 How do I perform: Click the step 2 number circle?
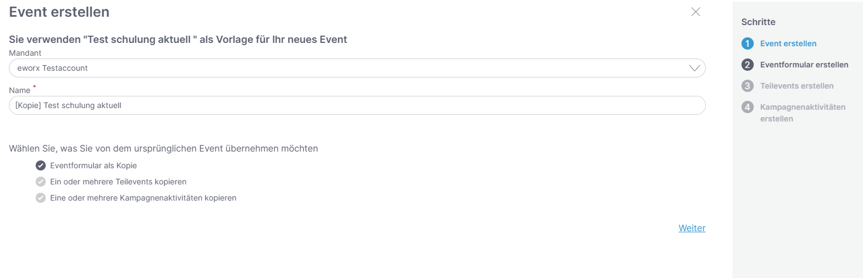(x=748, y=65)
